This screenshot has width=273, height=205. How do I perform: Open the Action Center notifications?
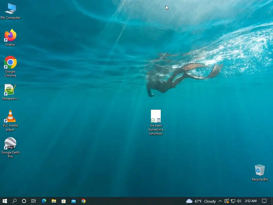[x=264, y=201]
